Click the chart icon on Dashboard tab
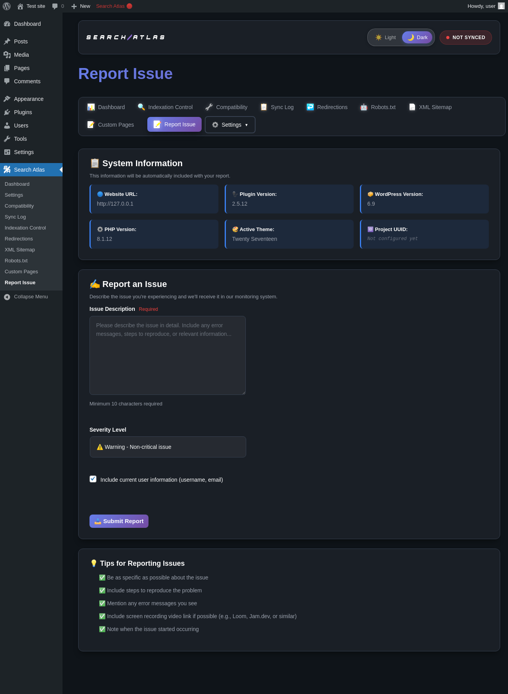 coord(91,107)
